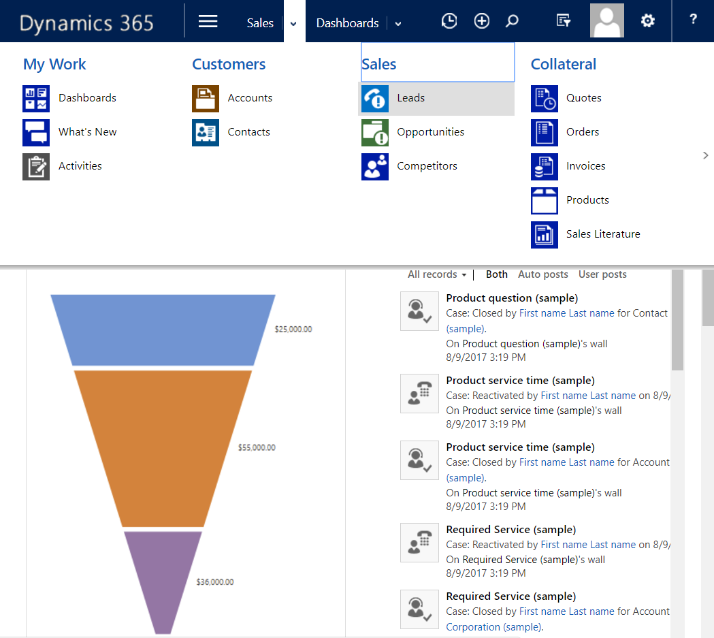
Task: Expand more sitemap groups with right arrow
Action: click(705, 155)
